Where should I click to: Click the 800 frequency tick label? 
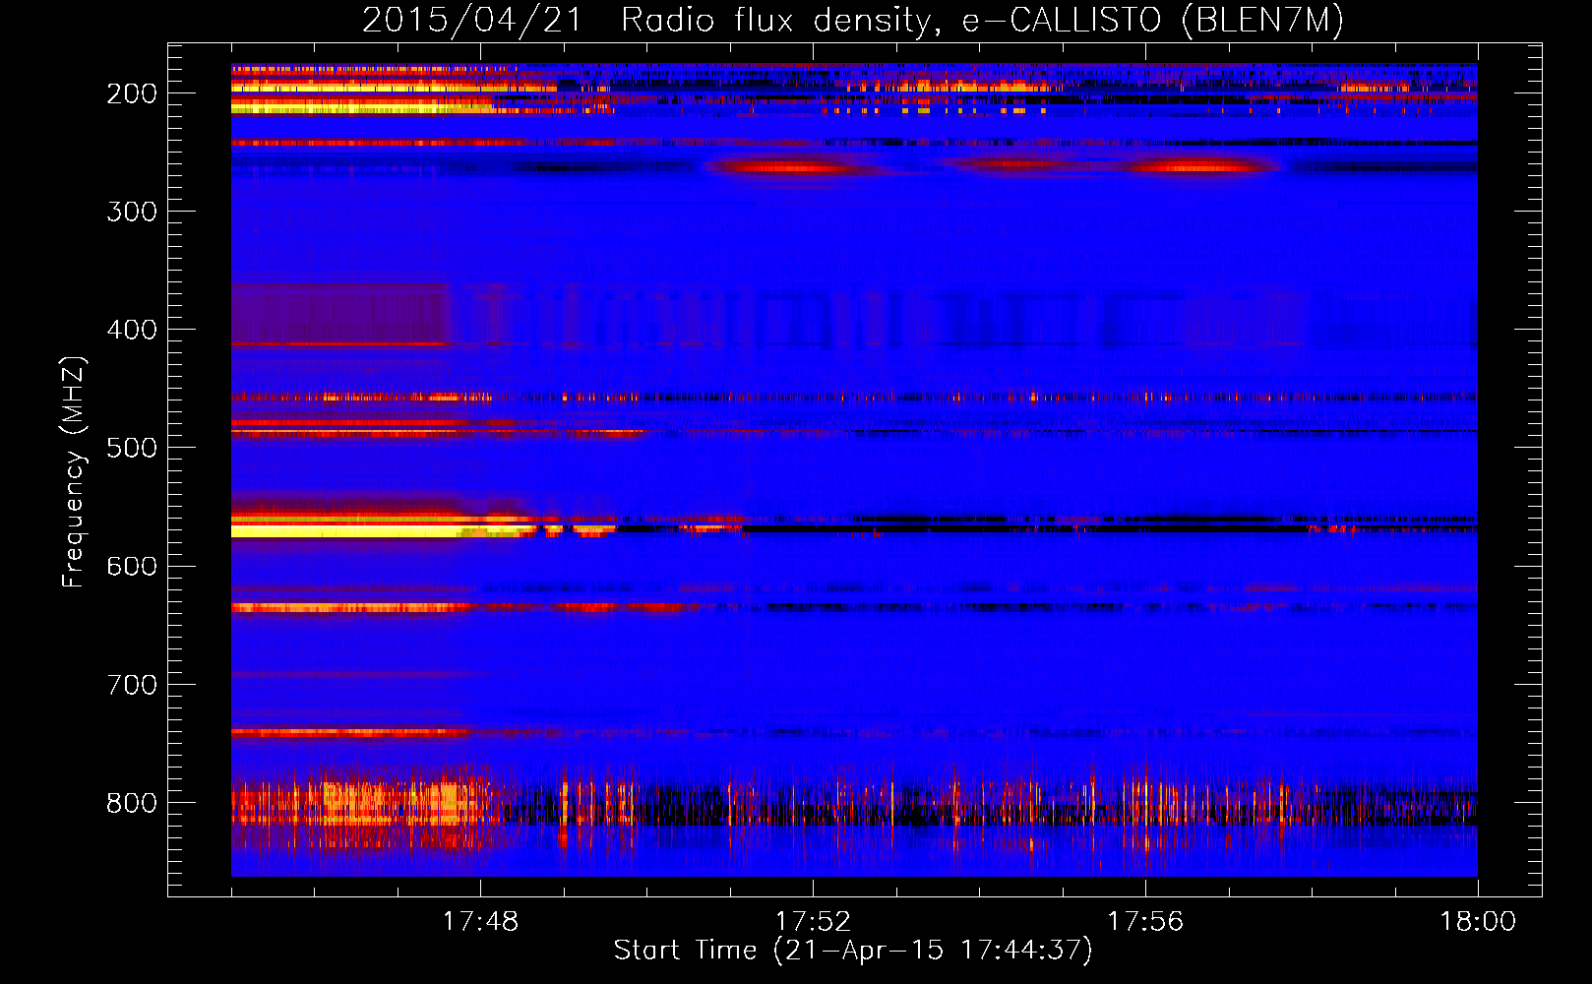click(132, 803)
